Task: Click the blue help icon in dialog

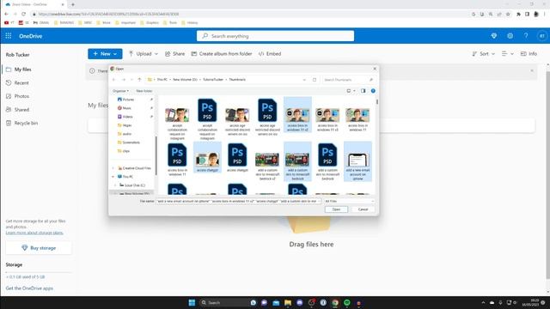Action: 373,91
